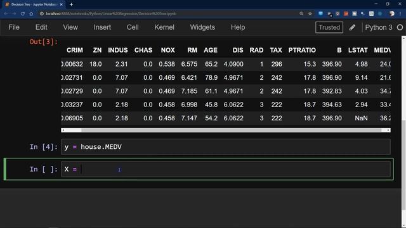Open the Edit menu
This screenshot has width=406, height=228.
point(41,27)
